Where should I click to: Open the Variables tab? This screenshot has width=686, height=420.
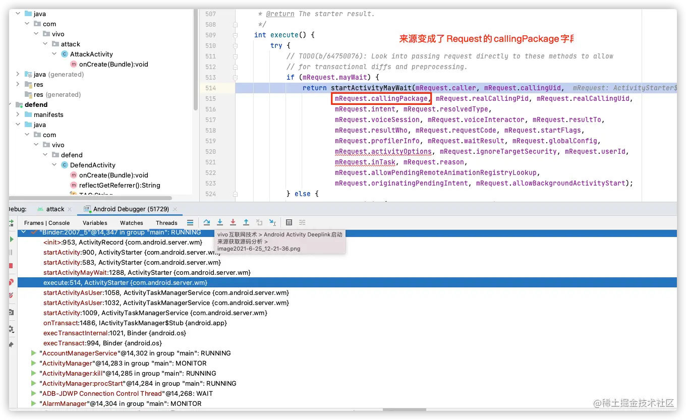point(95,223)
